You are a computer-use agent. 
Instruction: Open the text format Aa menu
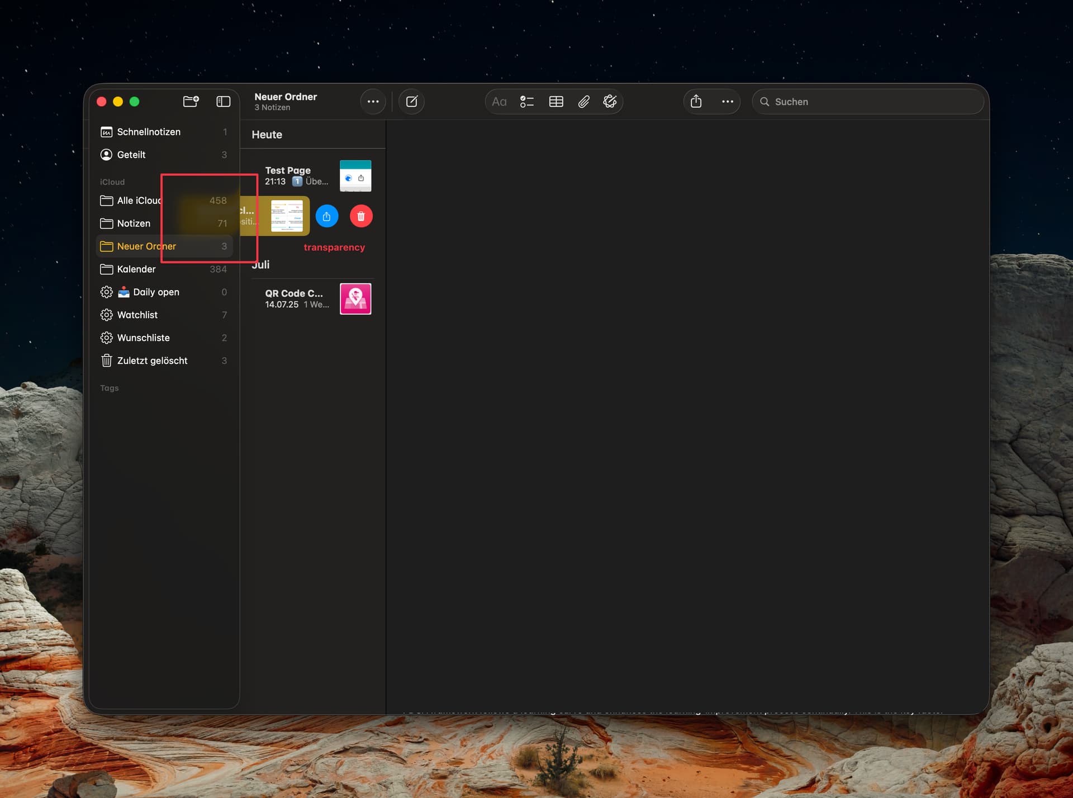tap(499, 102)
